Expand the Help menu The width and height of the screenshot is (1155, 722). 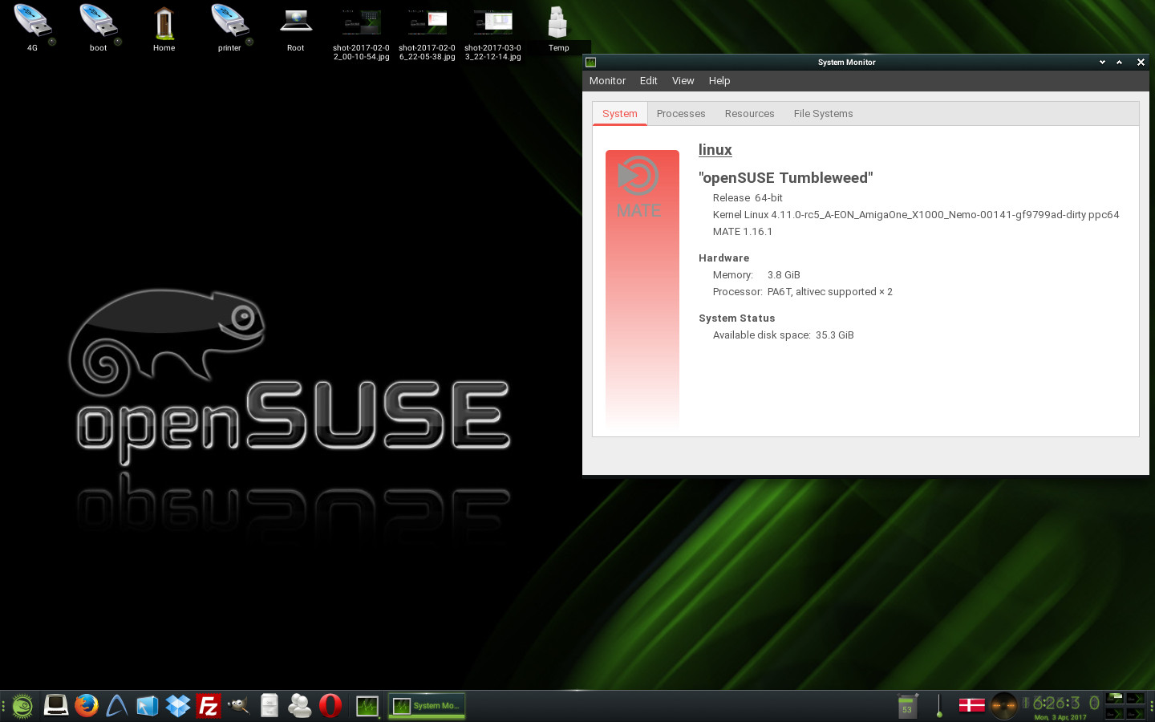coord(719,81)
